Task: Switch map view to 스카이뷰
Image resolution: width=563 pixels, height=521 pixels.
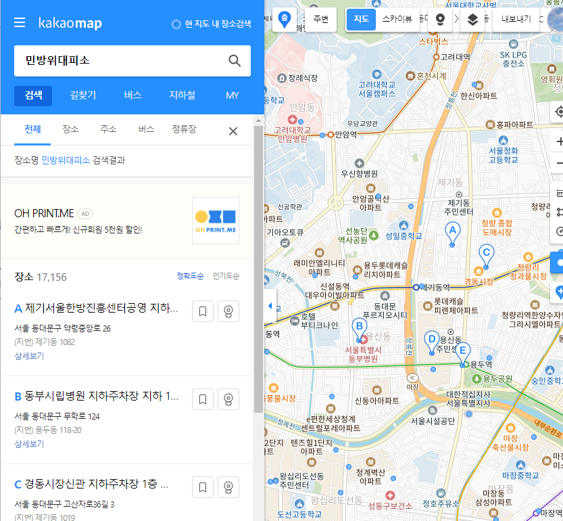Action: click(x=397, y=19)
